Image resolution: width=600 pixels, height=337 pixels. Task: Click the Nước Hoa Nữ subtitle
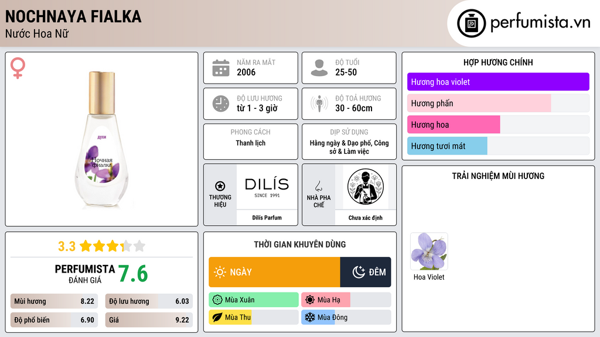37,34
